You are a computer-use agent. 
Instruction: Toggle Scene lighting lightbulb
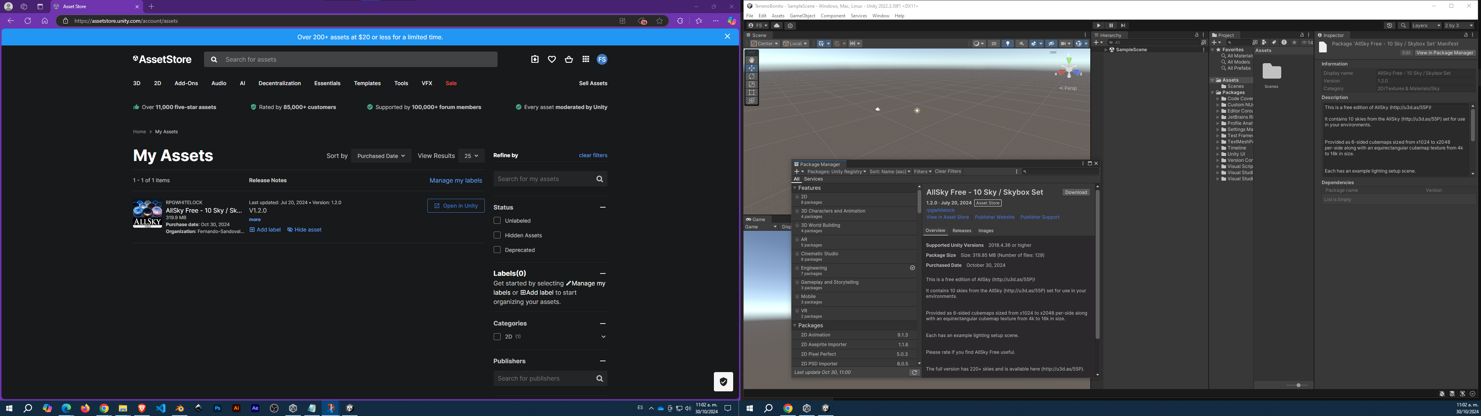[1008, 44]
